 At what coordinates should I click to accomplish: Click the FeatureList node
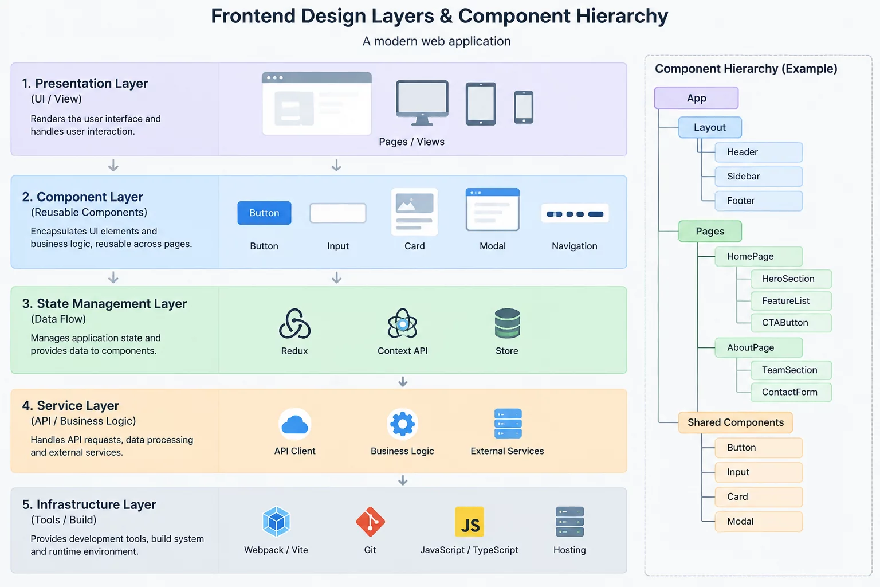[x=791, y=301]
